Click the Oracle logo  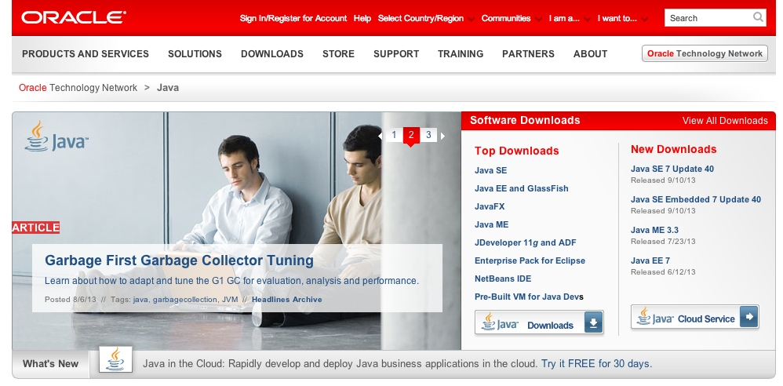pyautogui.click(x=74, y=17)
